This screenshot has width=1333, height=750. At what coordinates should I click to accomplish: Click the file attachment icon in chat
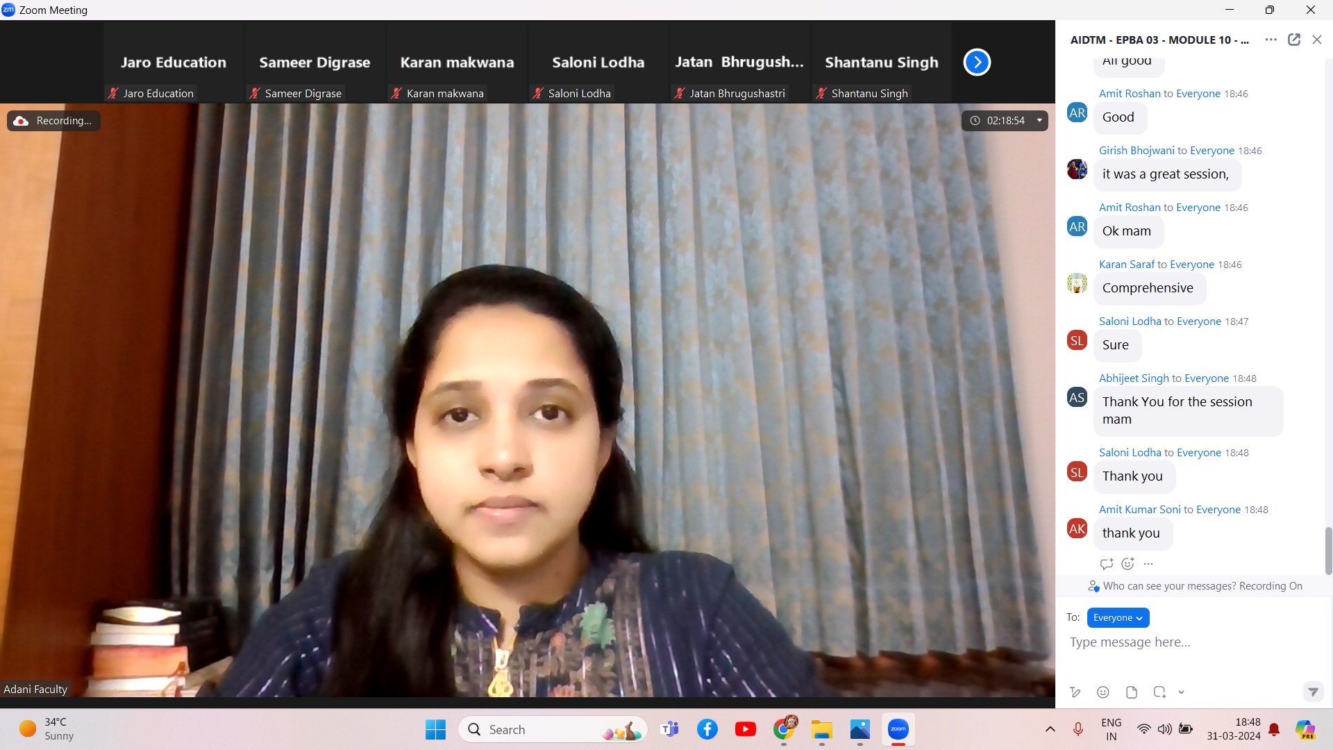pos(1132,692)
